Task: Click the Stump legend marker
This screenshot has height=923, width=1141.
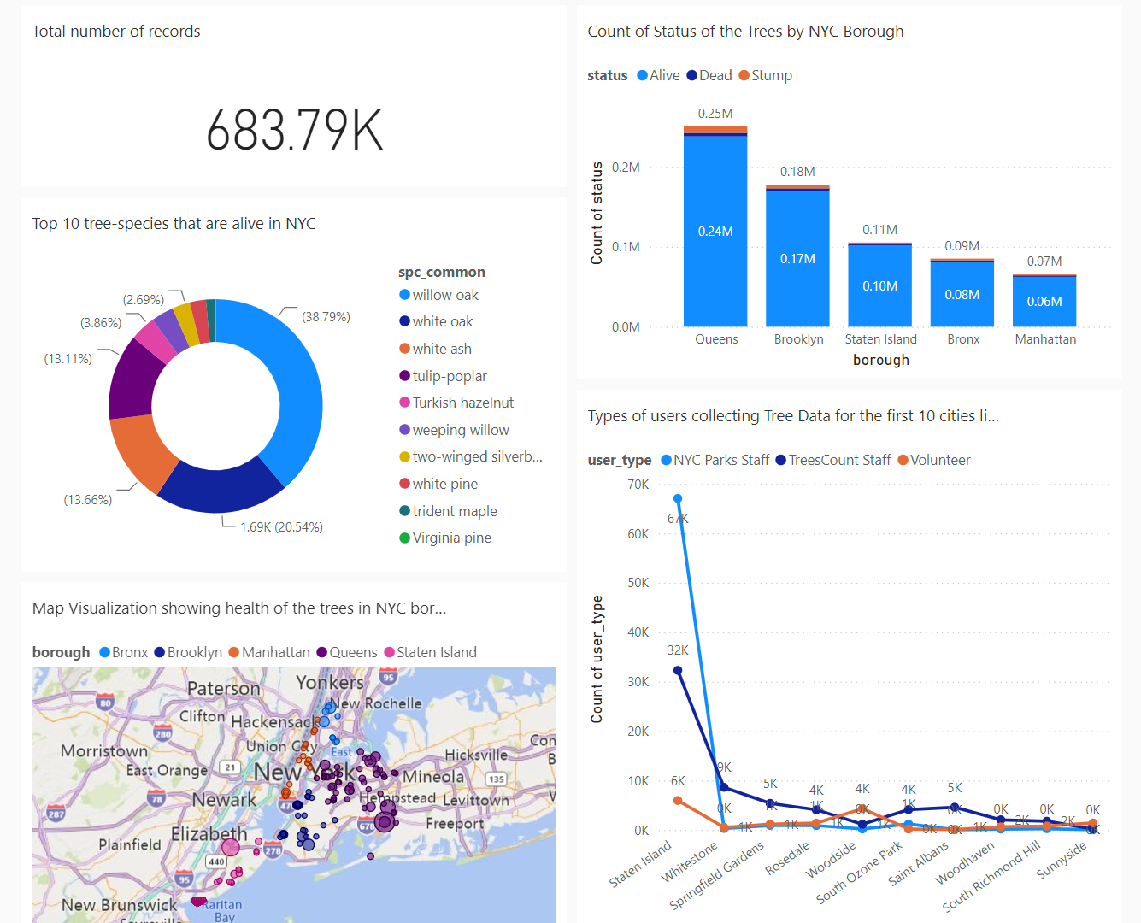Action: [x=744, y=75]
